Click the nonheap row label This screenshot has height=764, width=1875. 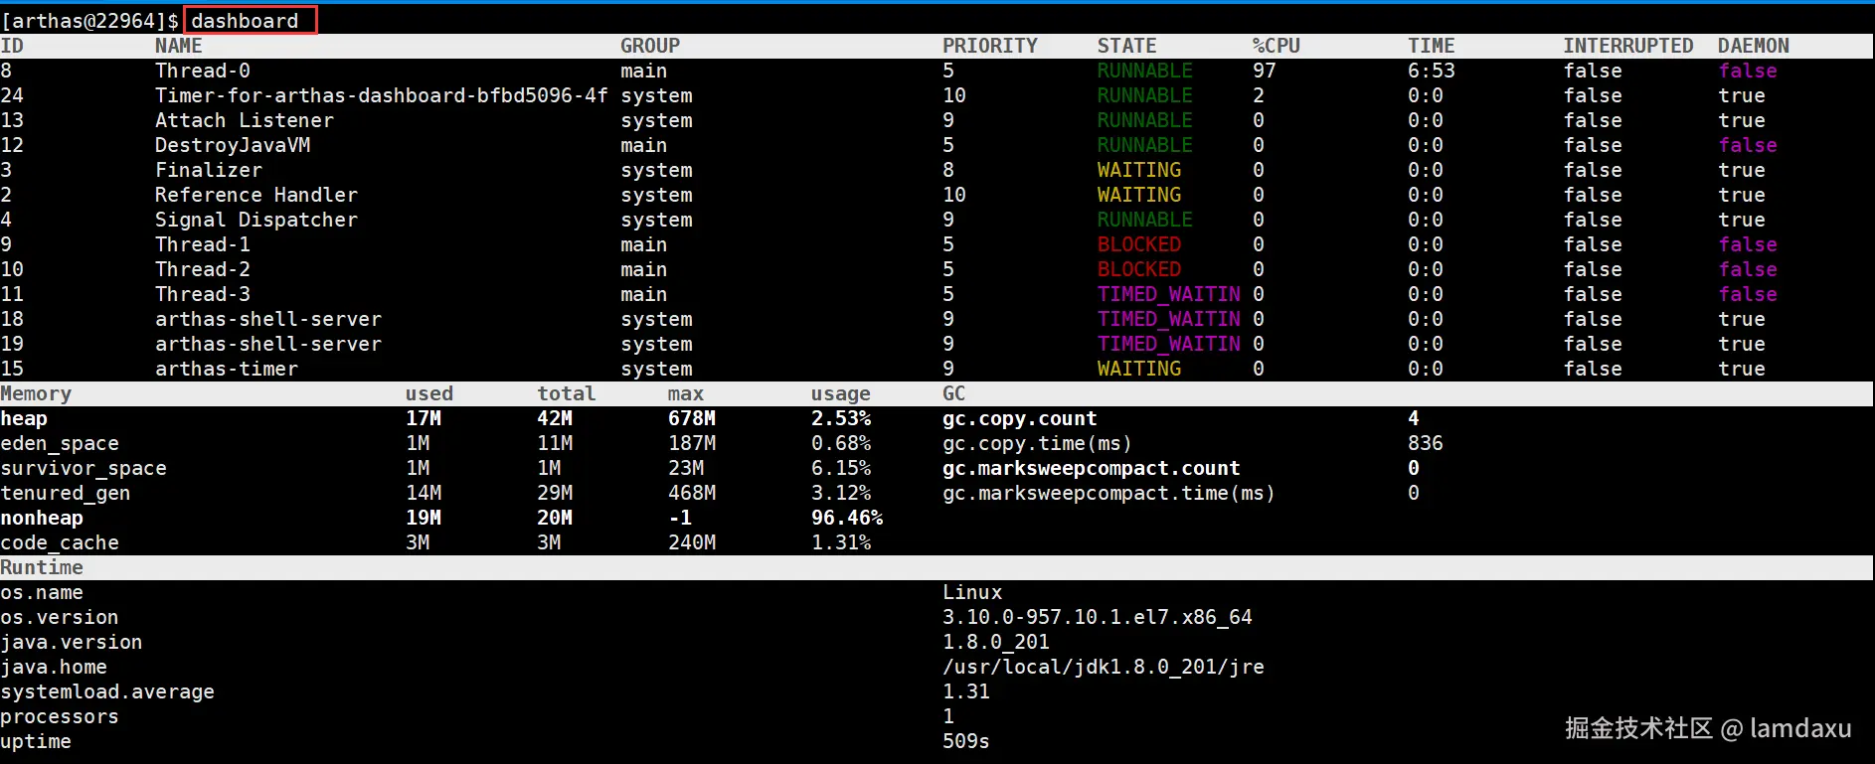pos(42,518)
